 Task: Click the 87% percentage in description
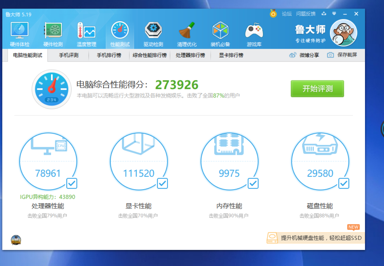(x=219, y=96)
